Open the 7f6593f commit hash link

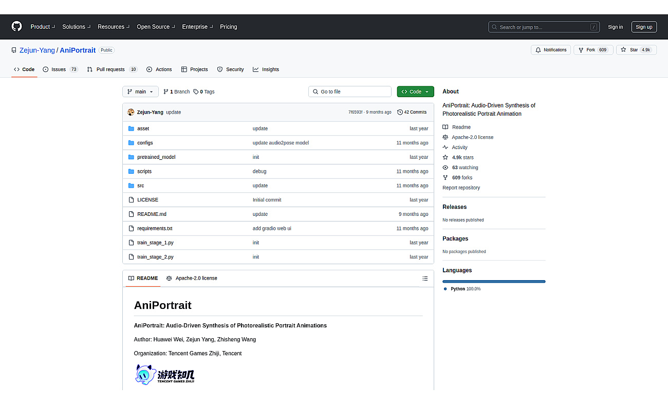pyautogui.click(x=355, y=112)
